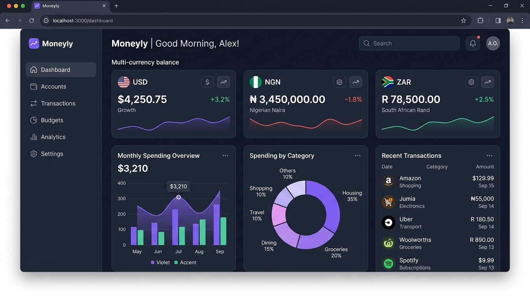Click the Spotify logo icon
530x296 pixels.
tap(388, 264)
